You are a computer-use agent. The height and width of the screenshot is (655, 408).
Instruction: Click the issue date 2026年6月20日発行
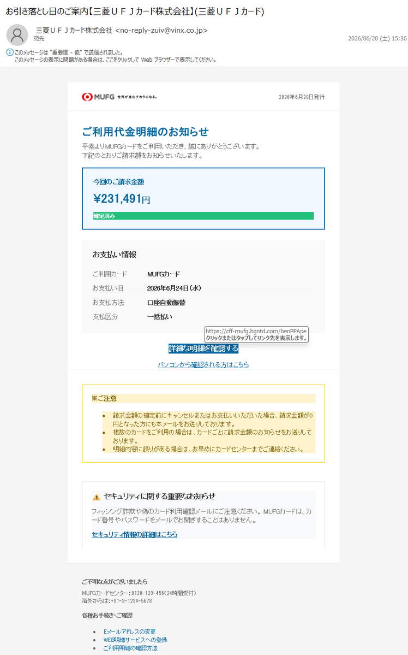tap(302, 97)
